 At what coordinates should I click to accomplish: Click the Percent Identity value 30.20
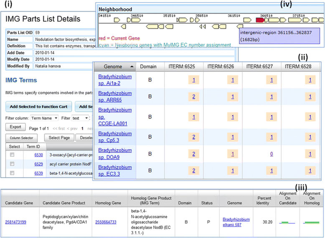[267, 222]
